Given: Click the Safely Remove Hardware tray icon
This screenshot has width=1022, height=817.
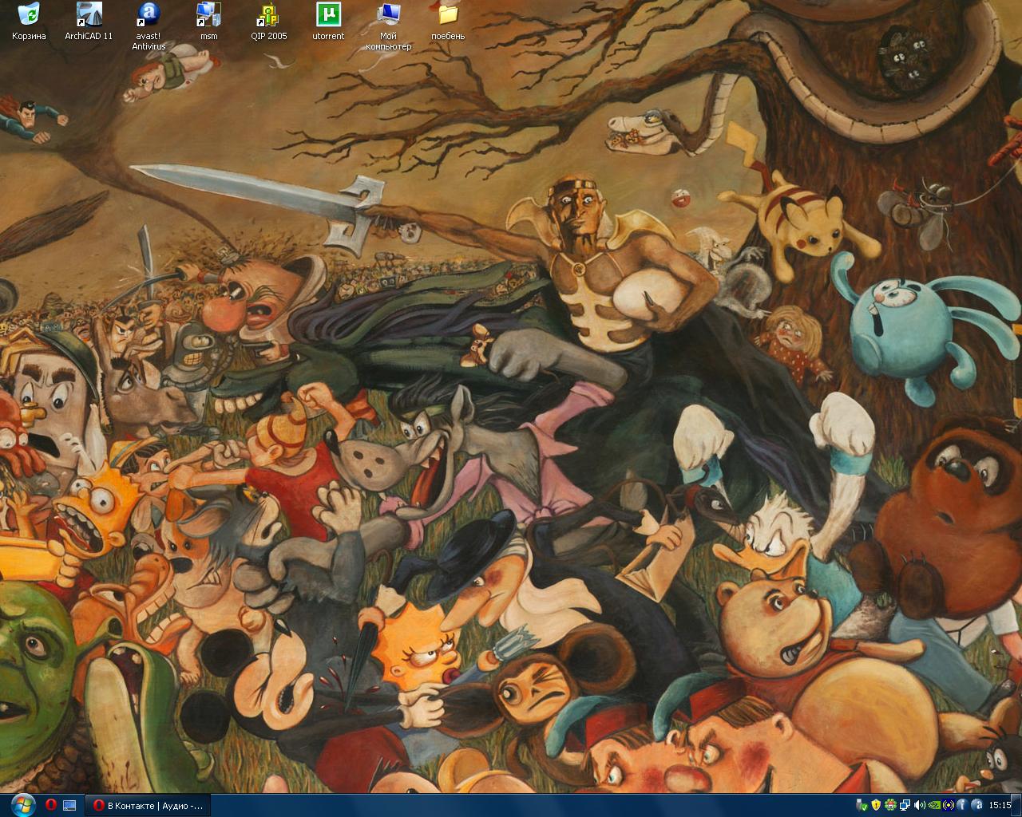Looking at the screenshot, I should (862, 805).
